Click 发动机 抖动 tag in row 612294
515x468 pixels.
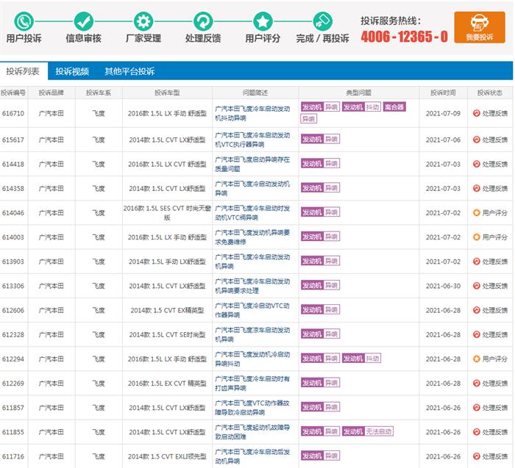[361, 358]
